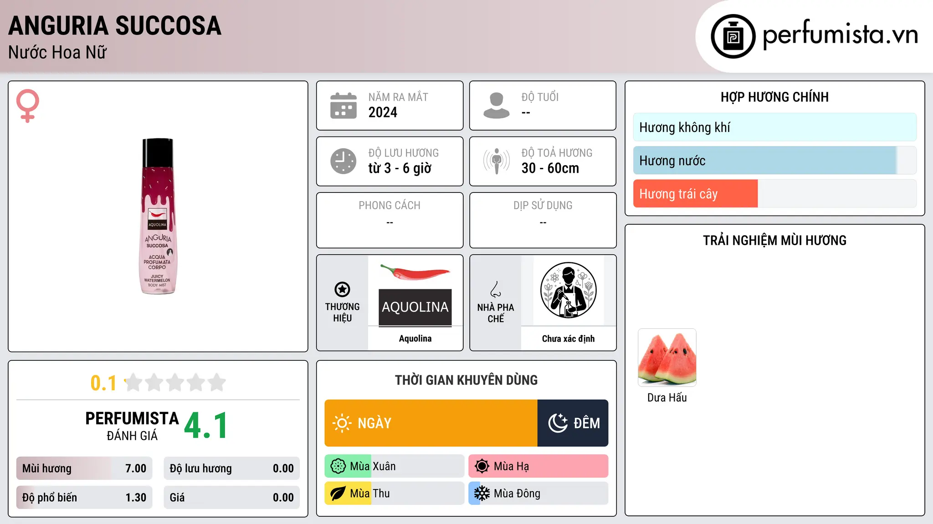Click the person icon beside Độ tuổi
Screen dimensions: 933x524
(497, 106)
